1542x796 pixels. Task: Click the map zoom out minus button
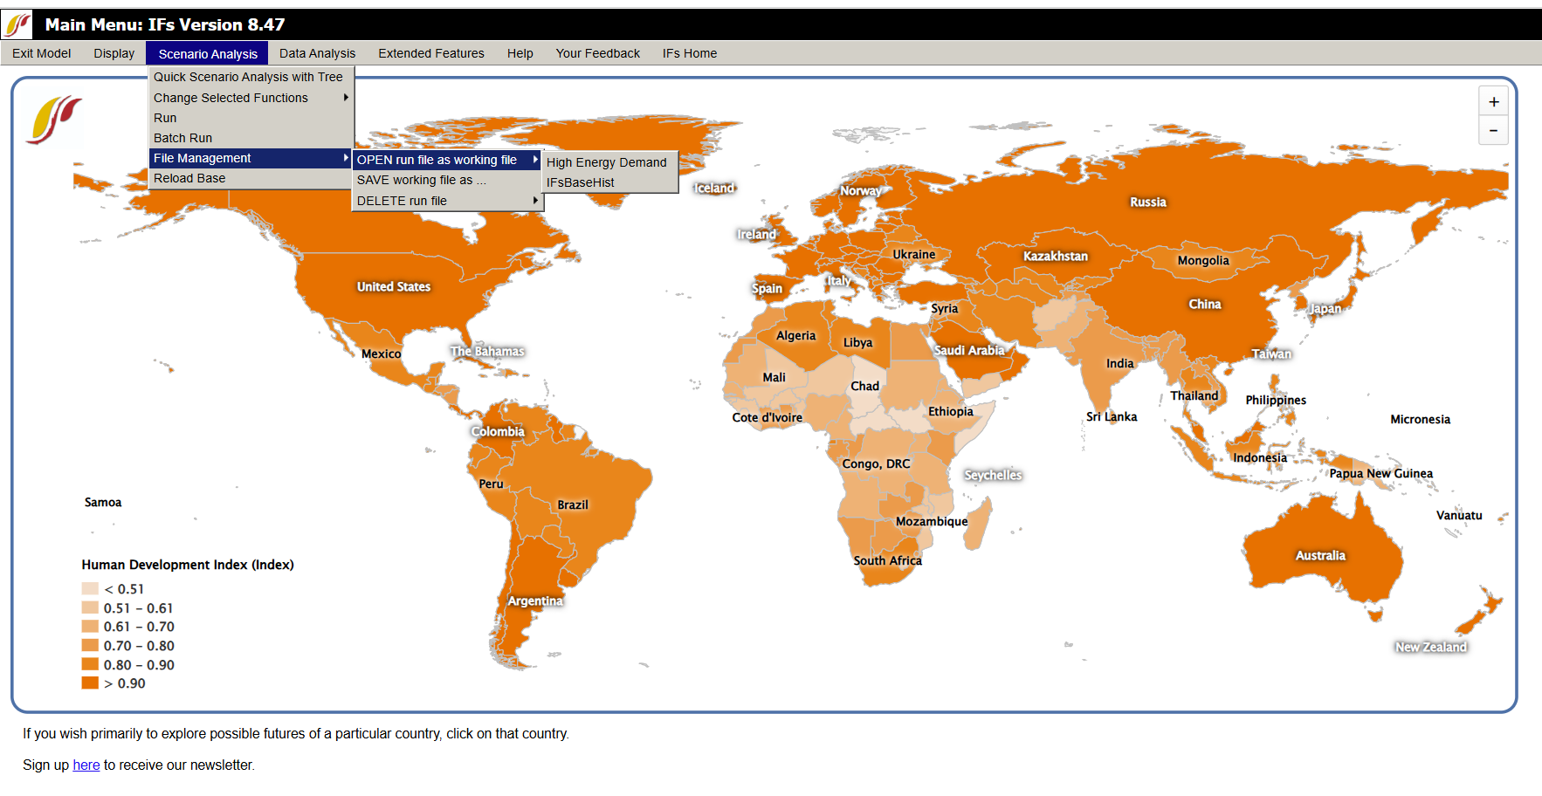(1493, 131)
